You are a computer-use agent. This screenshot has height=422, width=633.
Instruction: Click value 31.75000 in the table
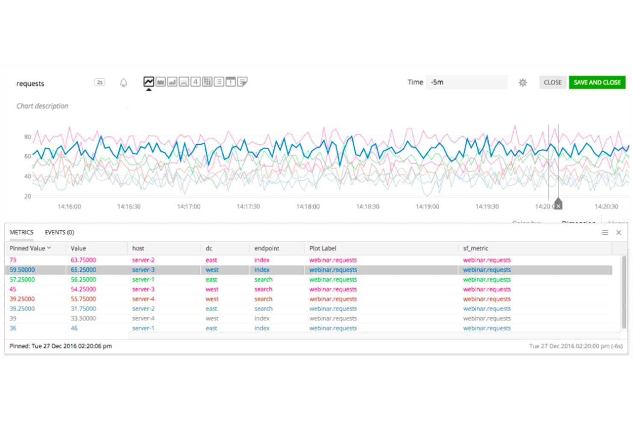coord(83,309)
